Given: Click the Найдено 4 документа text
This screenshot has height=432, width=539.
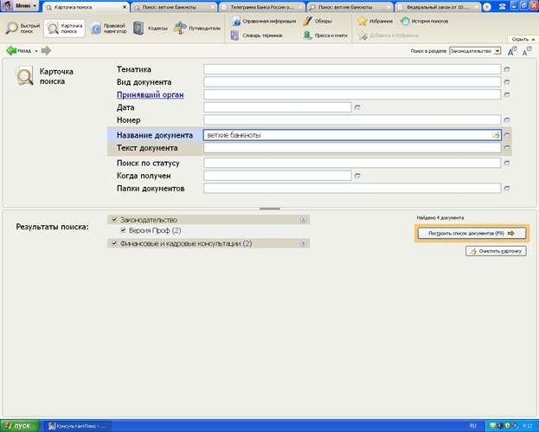Looking at the screenshot, I should coord(440,217).
